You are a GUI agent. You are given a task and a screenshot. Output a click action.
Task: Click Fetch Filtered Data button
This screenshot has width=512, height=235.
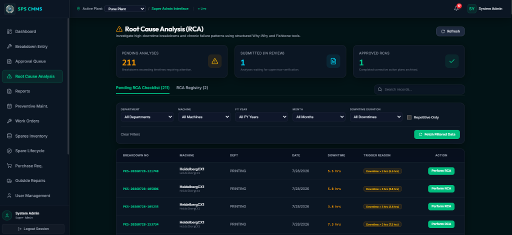point(437,134)
